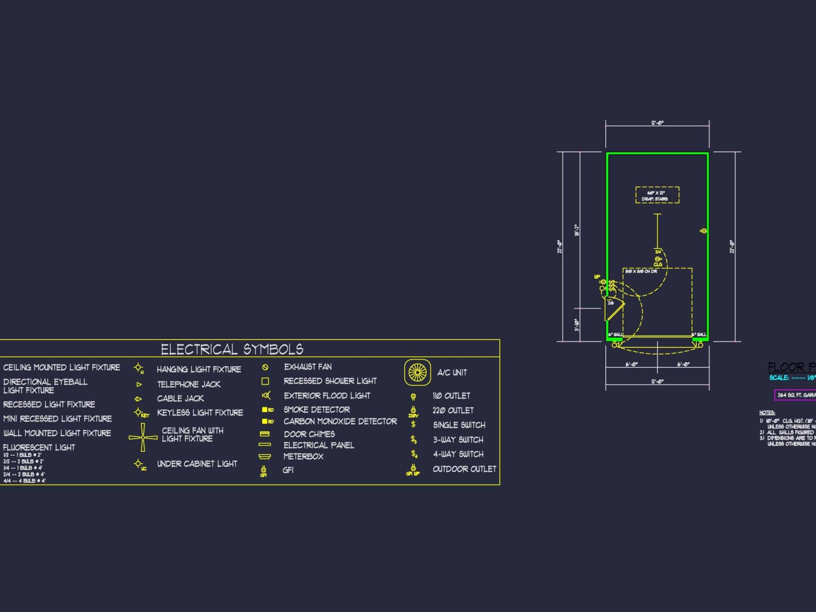Image resolution: width=816 pixels, height=612 pixels.
Task: Click the FLUORESCENT LIGHT label
Action: [x=39, y=447]
